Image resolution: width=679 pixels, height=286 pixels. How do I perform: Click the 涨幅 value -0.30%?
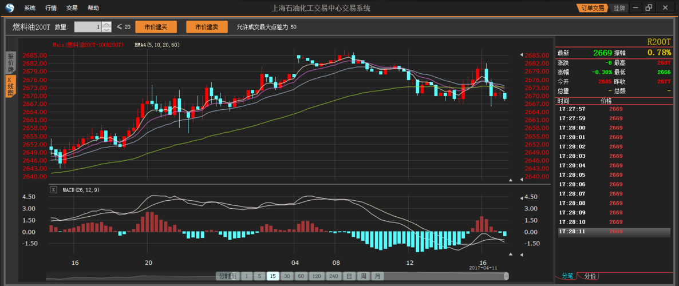click(602, 72)
